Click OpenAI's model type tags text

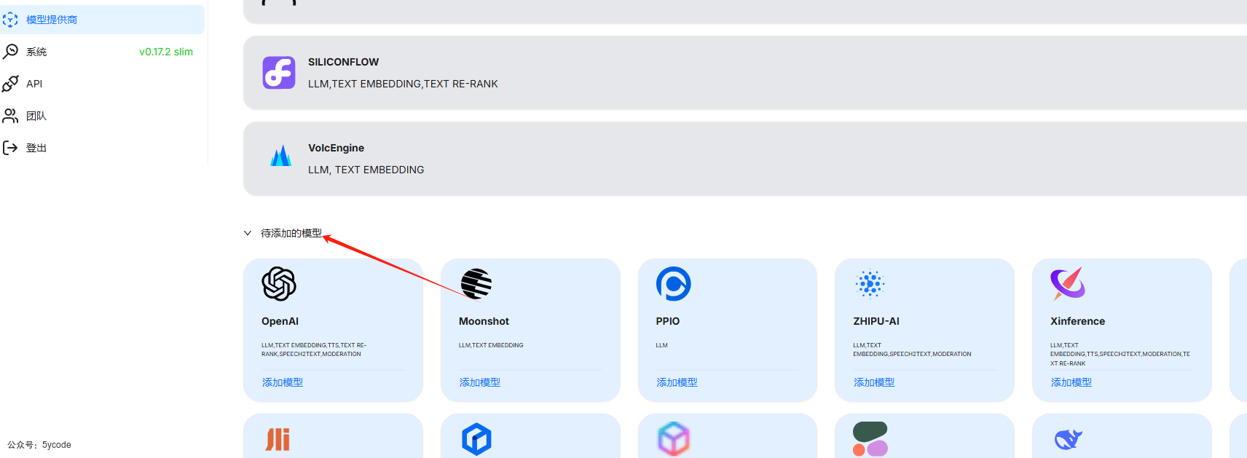click(314, 350)
